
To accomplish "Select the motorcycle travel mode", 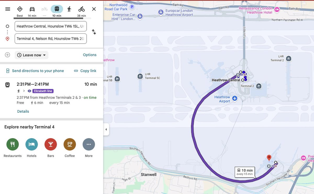I will 44,11.
